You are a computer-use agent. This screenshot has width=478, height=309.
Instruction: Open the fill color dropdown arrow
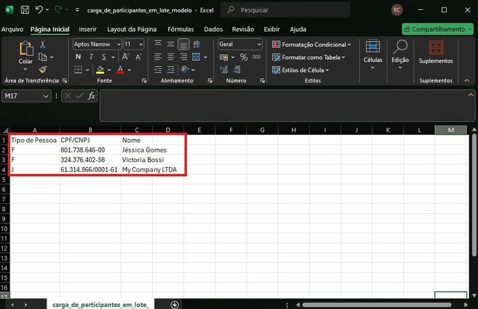pos(109,70)
